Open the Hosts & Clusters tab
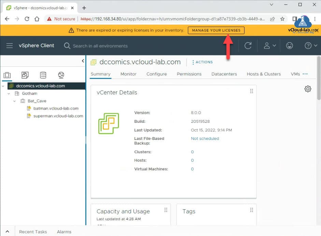Screen dimensions: 321x236 point(264,74)
